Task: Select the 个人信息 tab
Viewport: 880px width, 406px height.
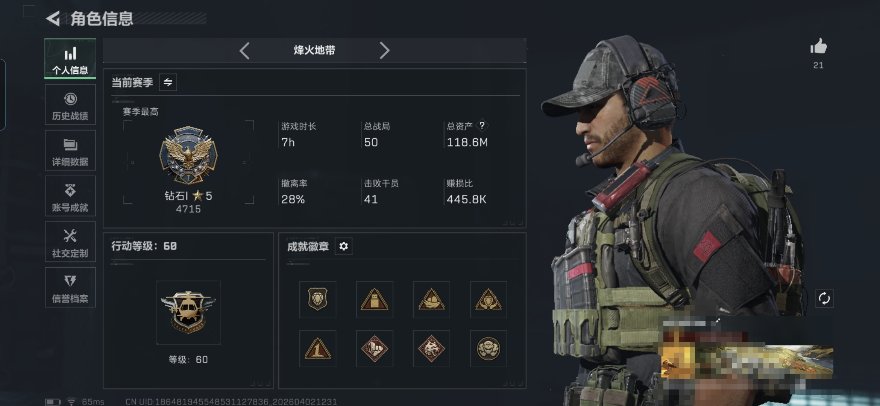Action: coord(70,59)
